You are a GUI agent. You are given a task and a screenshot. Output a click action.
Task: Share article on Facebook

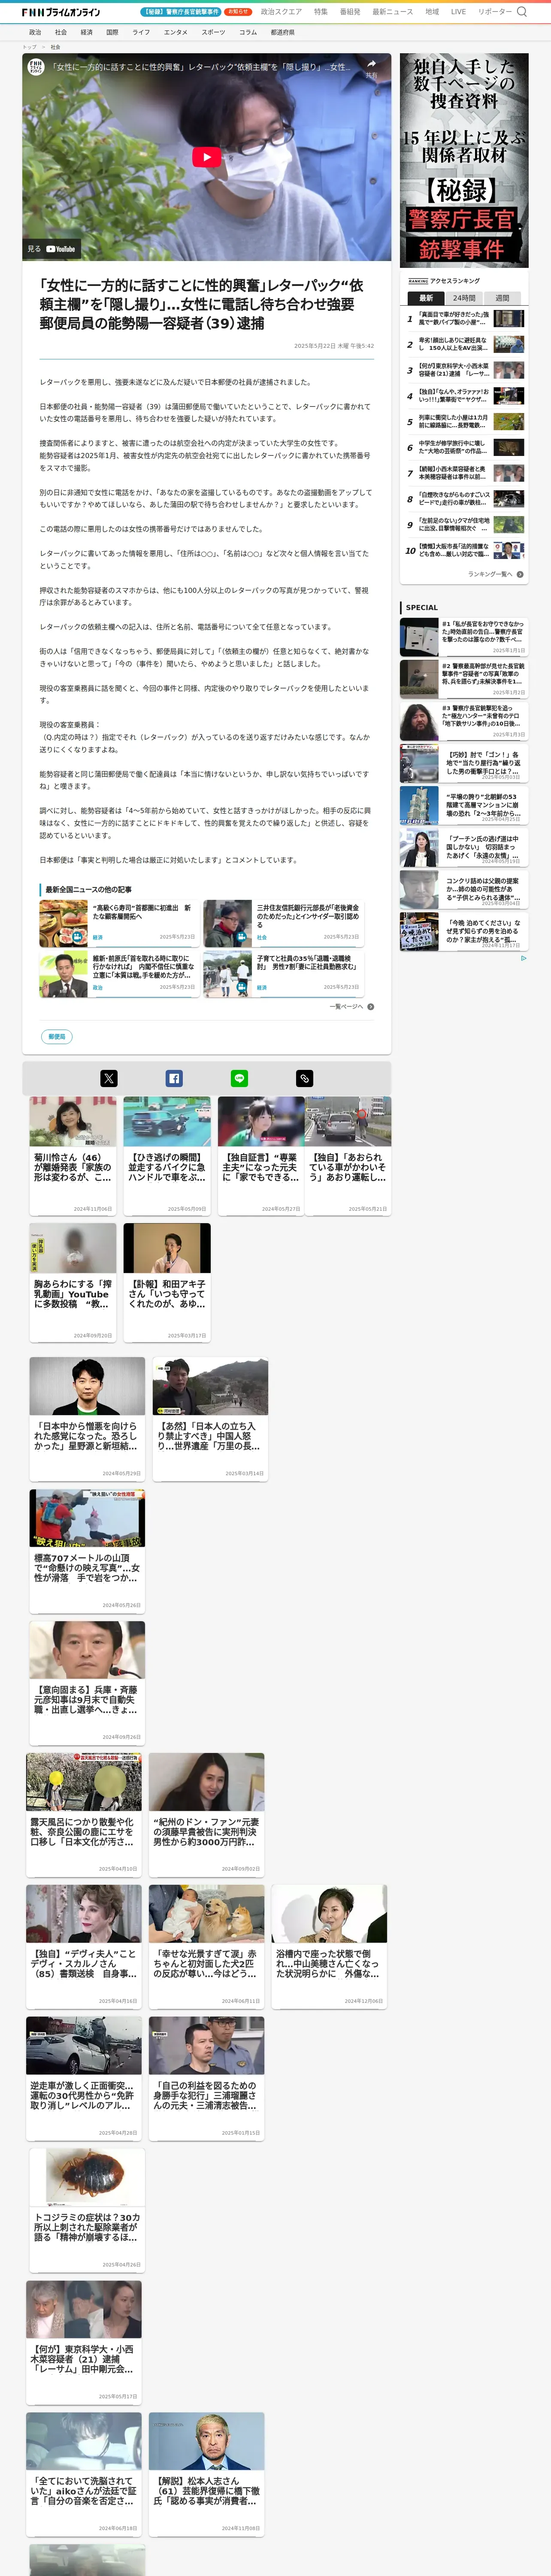pos(174,1078)
